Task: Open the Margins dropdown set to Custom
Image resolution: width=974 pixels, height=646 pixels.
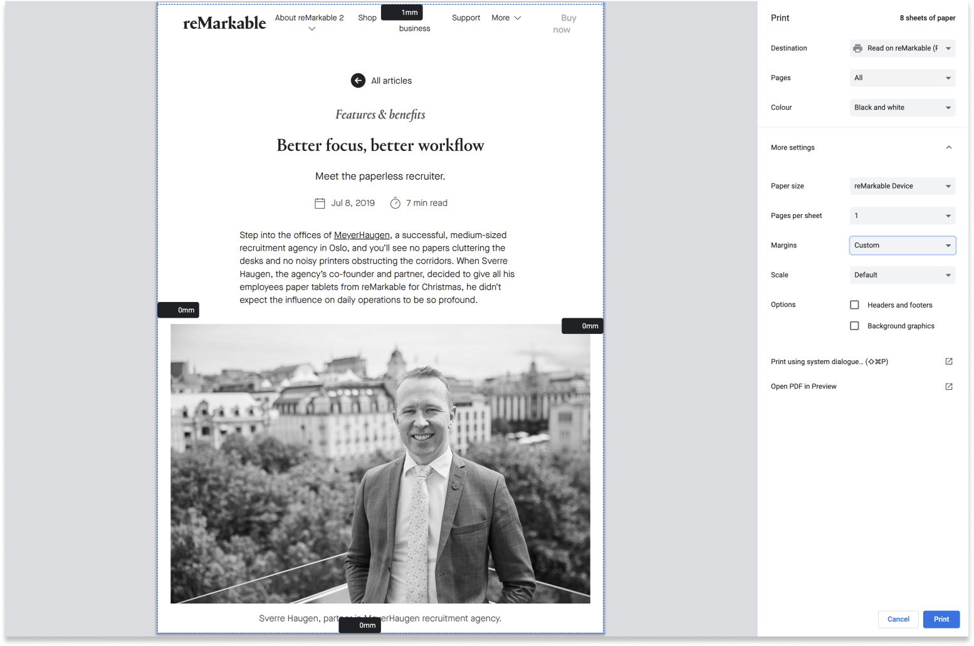Action: click(902, 245)
